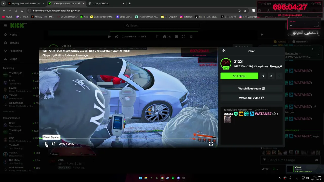
Task: Open OBS Studio from taskbar
Action: coord(184,178)
